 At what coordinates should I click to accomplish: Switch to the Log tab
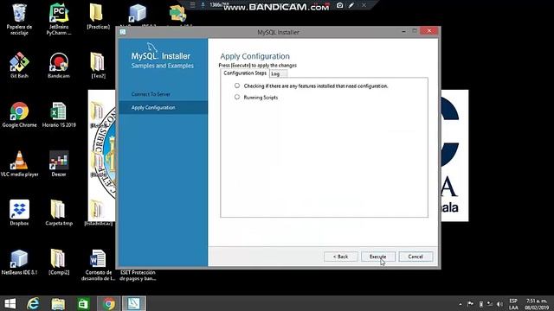pos(278,73)
